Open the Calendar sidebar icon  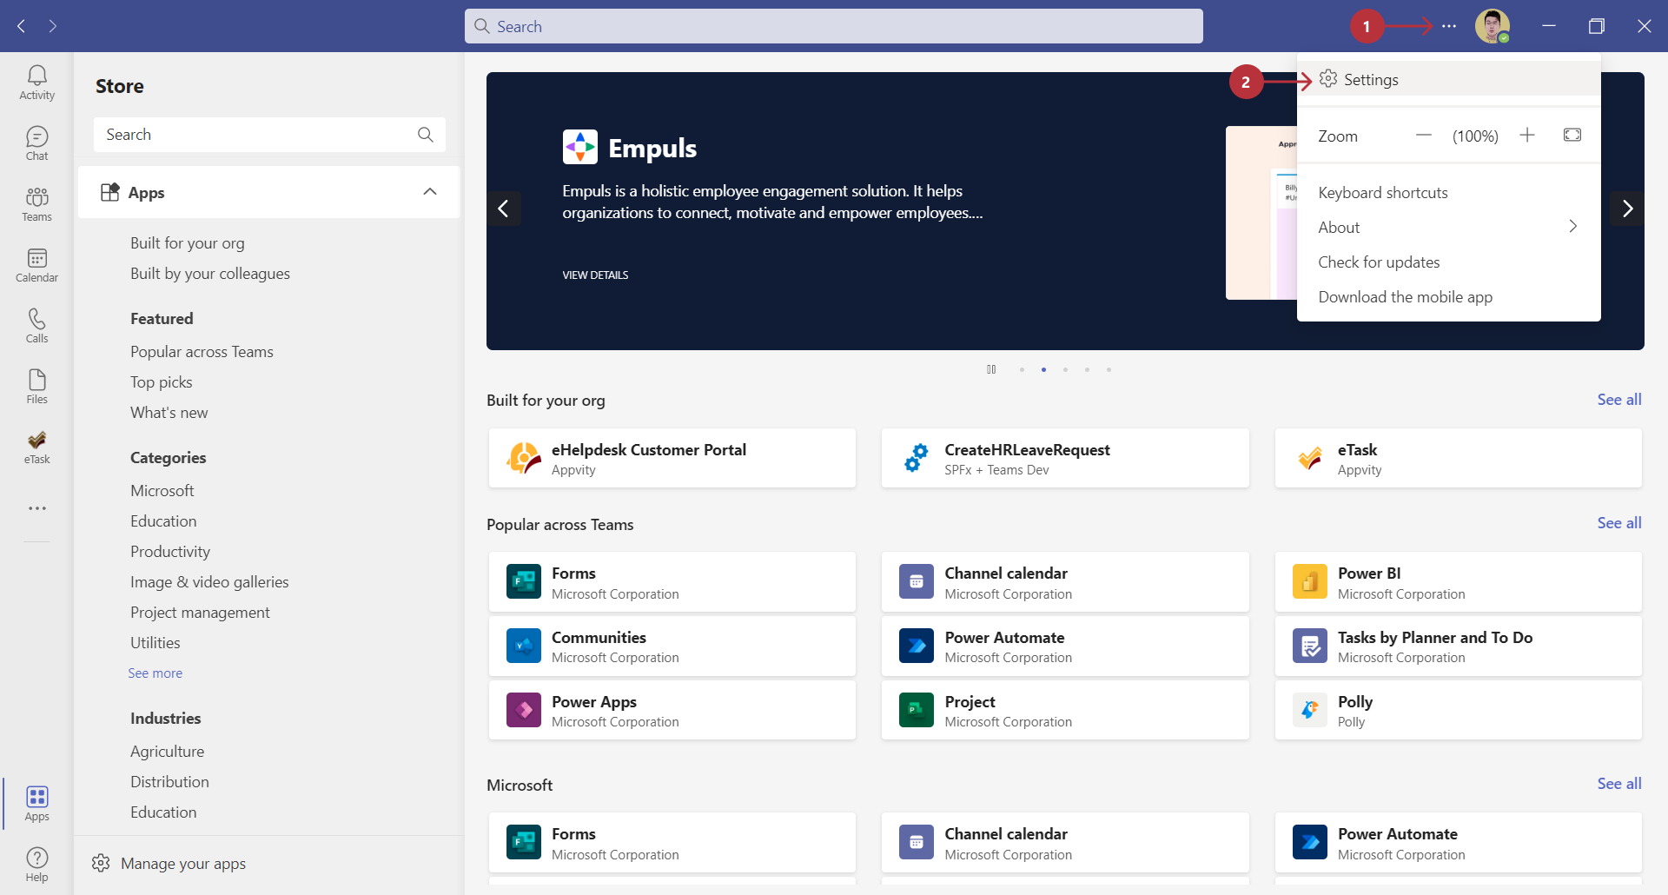pyautogui.click(x=36, y=265)
